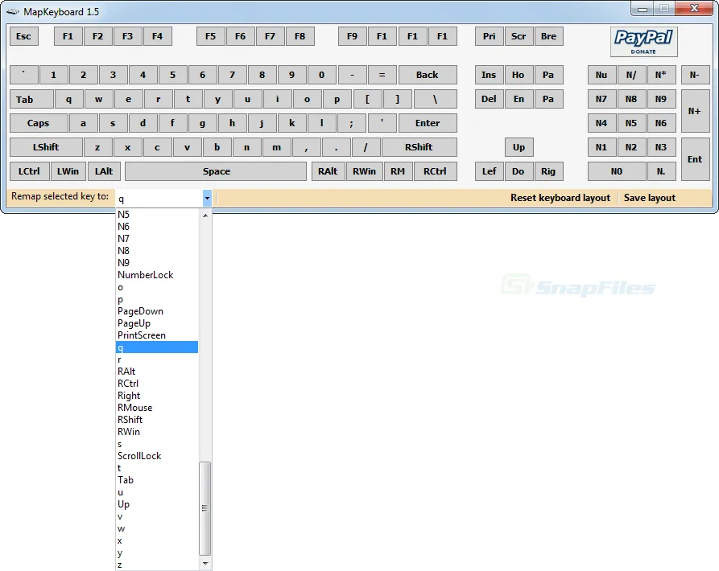Select the F9 function key
This screenshot has width=719, height=571.
[x=352, y=36]
